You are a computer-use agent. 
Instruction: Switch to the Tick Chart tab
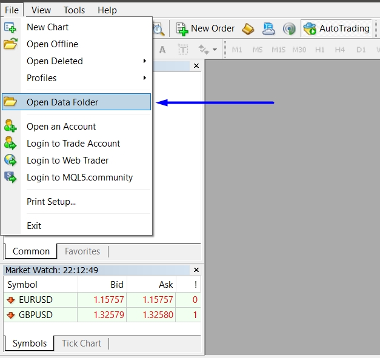81,343
